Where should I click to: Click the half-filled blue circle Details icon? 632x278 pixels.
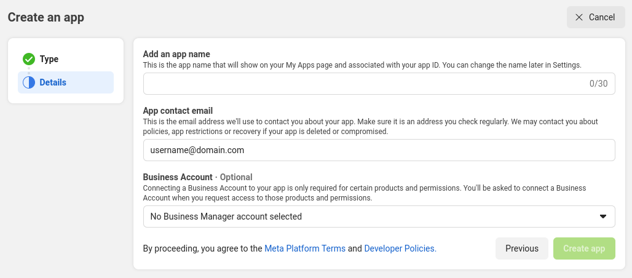29,82
